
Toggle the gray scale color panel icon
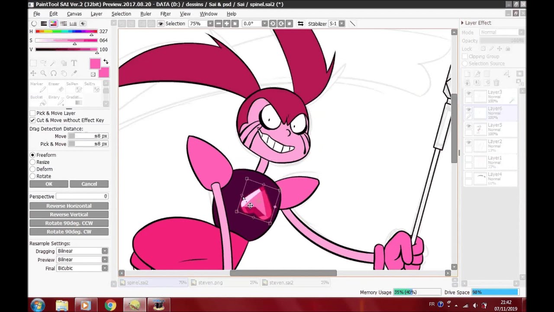pos(63,23)
